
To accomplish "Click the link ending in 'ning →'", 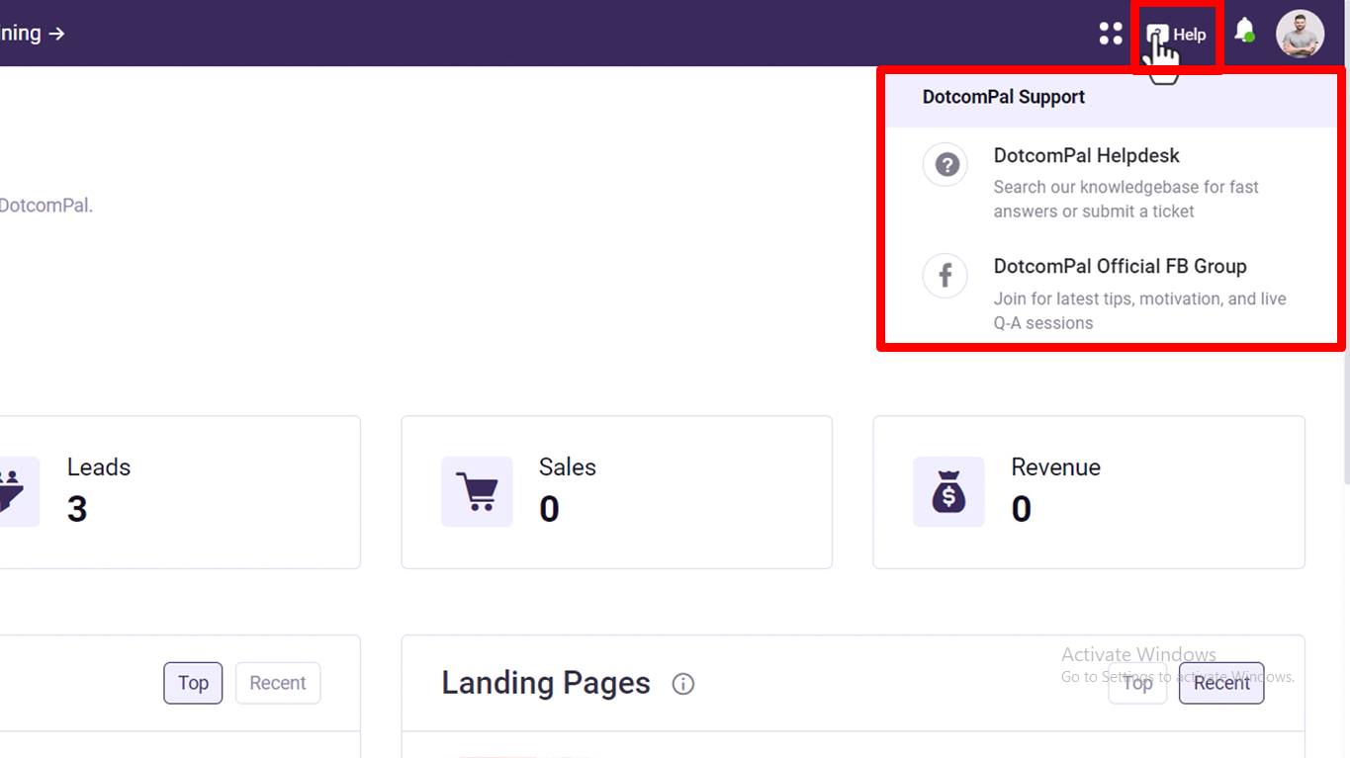I will click(x=33, y=34).
